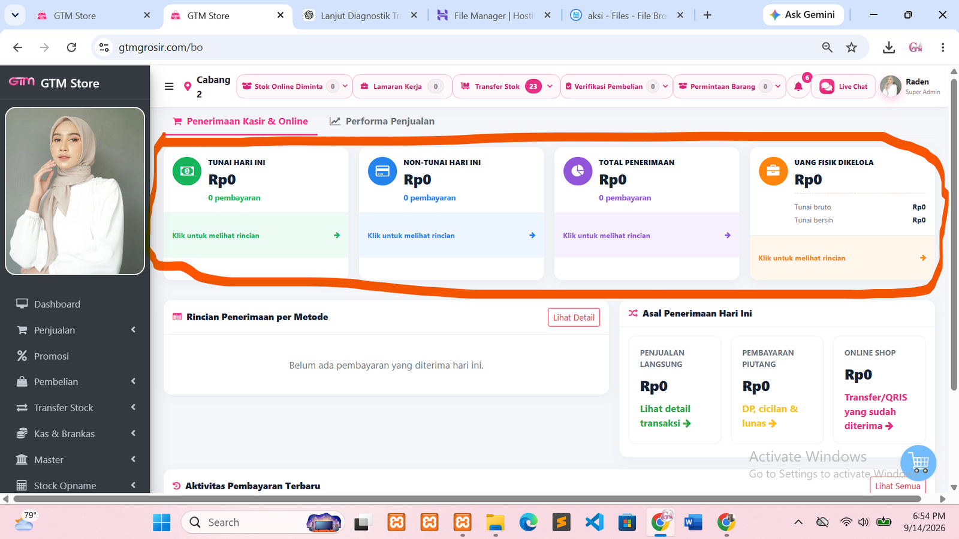Click the floating shopping cart icon

(918, 463)
